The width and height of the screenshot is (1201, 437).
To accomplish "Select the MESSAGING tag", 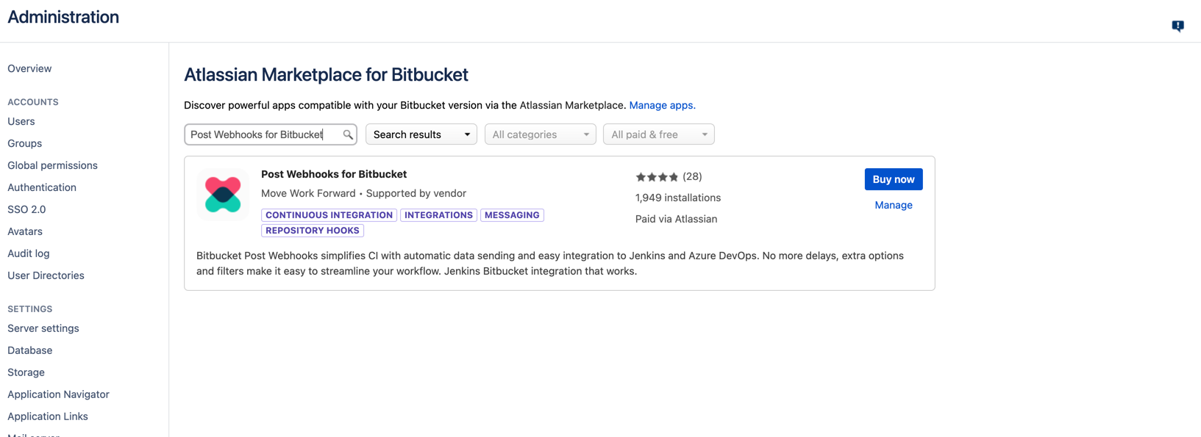I will click(x=512, y=215).
